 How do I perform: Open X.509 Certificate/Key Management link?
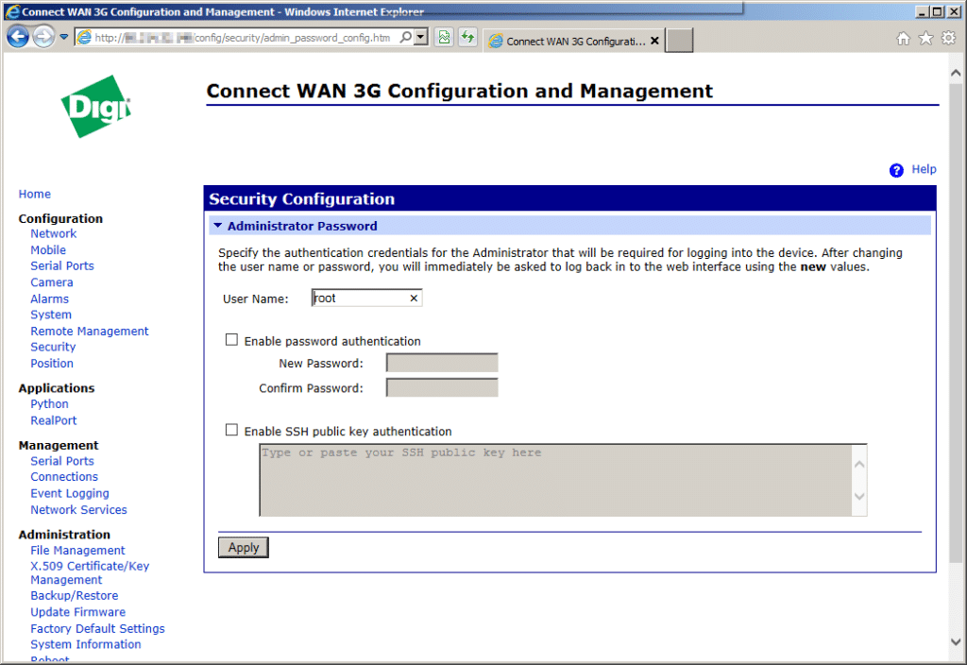click(x=90, y=572)
